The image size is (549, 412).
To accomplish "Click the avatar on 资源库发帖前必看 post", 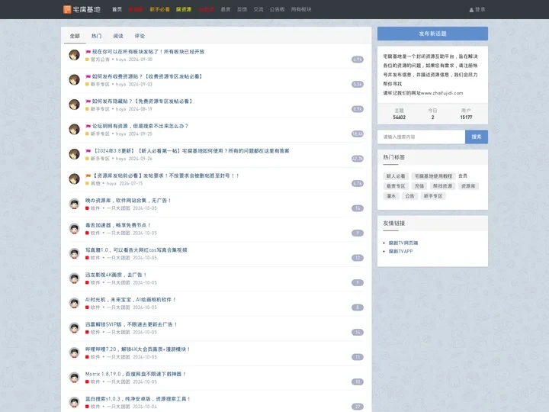I will click(74, 179).
